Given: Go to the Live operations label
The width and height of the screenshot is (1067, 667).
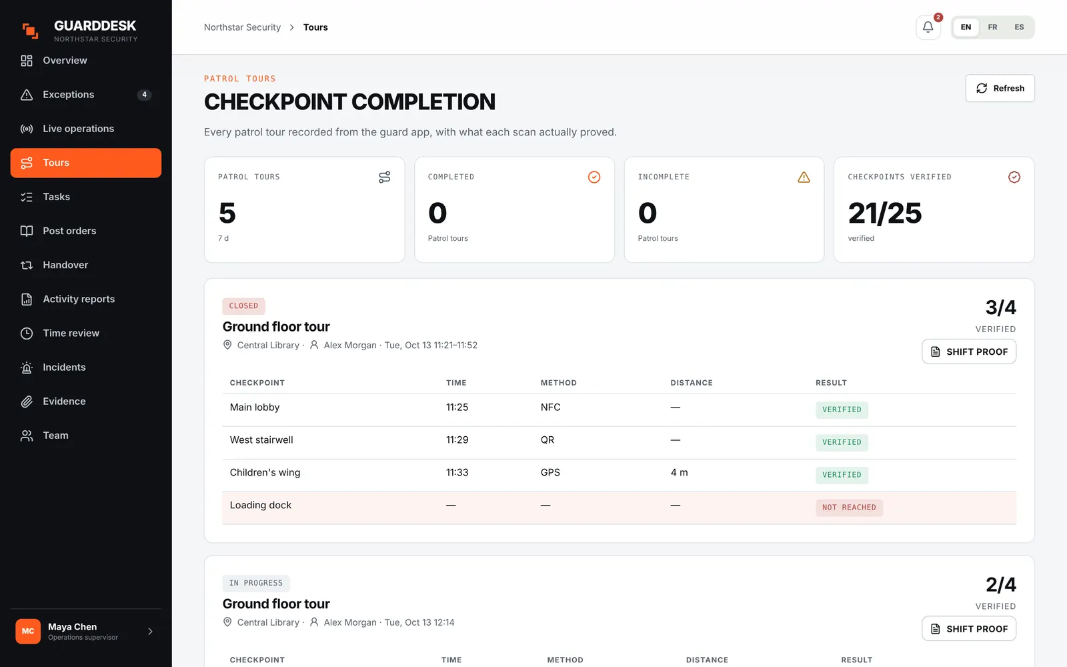Looking at the screenshot, I should point(79,129).
